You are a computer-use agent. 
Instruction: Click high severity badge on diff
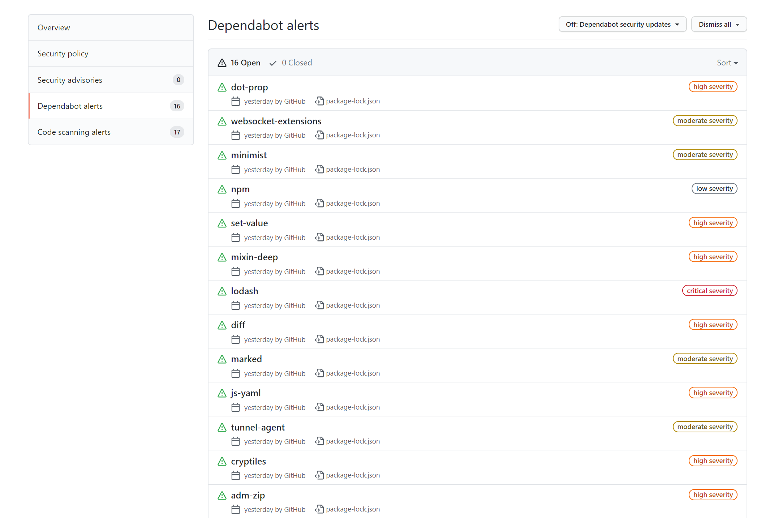713,325
